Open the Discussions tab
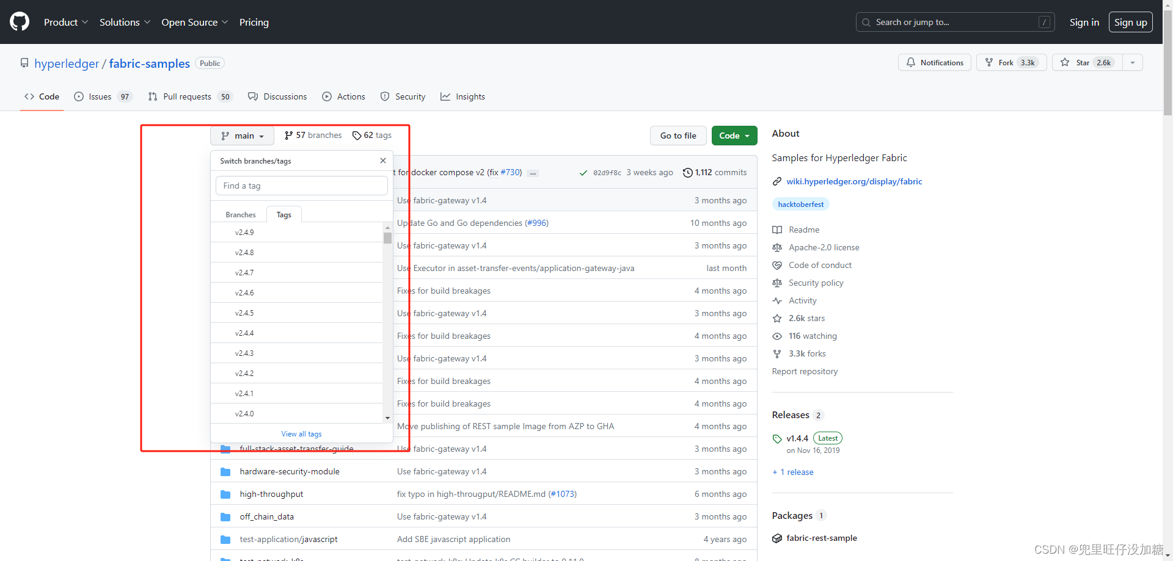This screenshot has height=561, width=1173. point(277,96)
